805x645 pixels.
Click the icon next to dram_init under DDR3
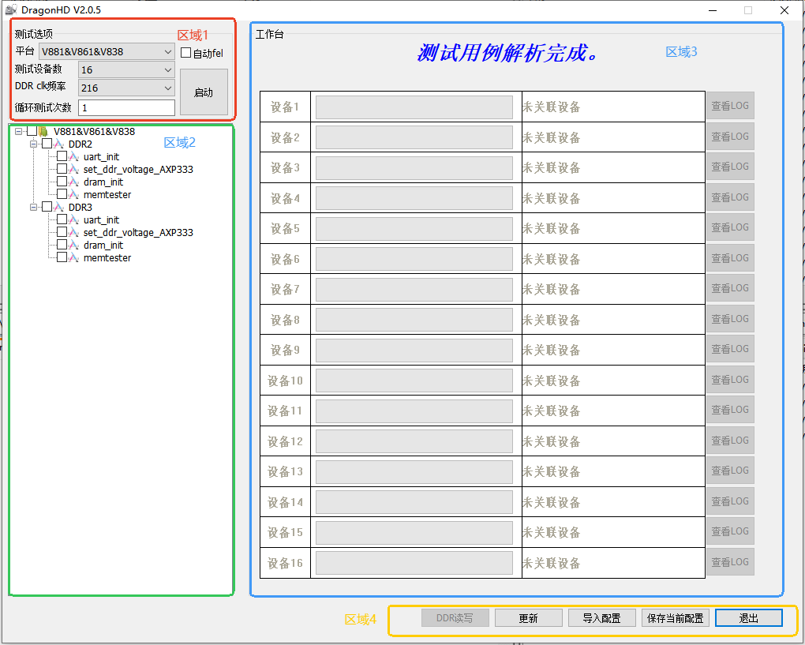tap(73, 245)
